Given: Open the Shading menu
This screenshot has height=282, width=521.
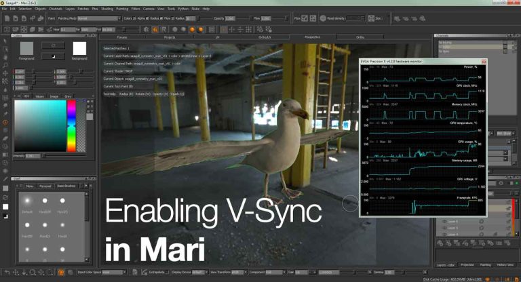Looking at the screenshot, I should point(107,8).
